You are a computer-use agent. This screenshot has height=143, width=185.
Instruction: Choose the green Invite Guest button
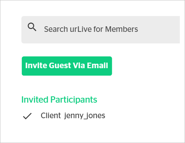pyautogui.click(x=67, y=66)
